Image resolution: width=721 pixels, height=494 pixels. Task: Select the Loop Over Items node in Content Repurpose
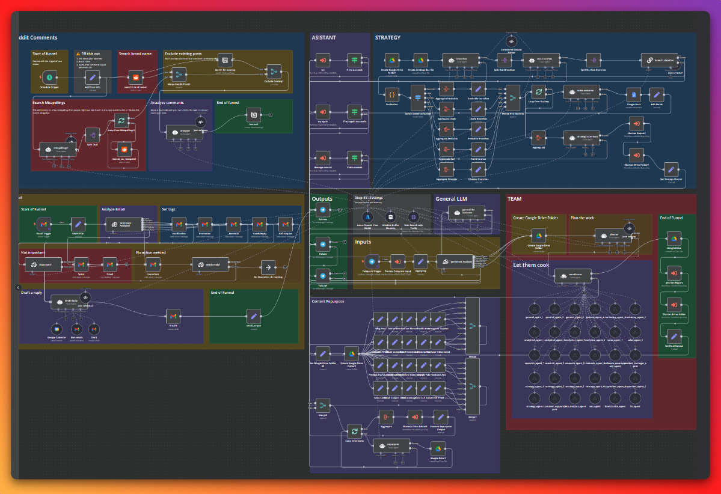pos(355,431)
